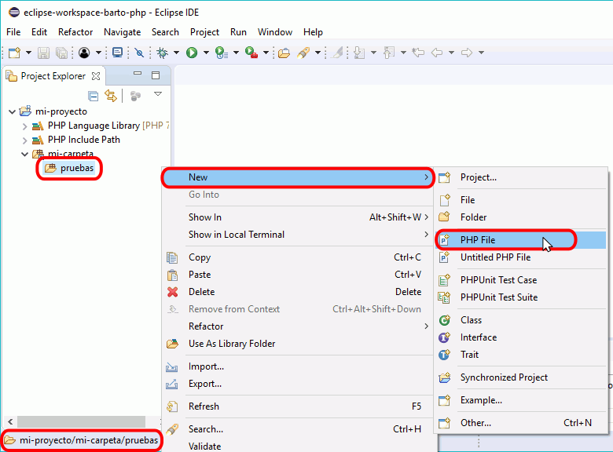Choose Class in New submenu

pos(521,320)
